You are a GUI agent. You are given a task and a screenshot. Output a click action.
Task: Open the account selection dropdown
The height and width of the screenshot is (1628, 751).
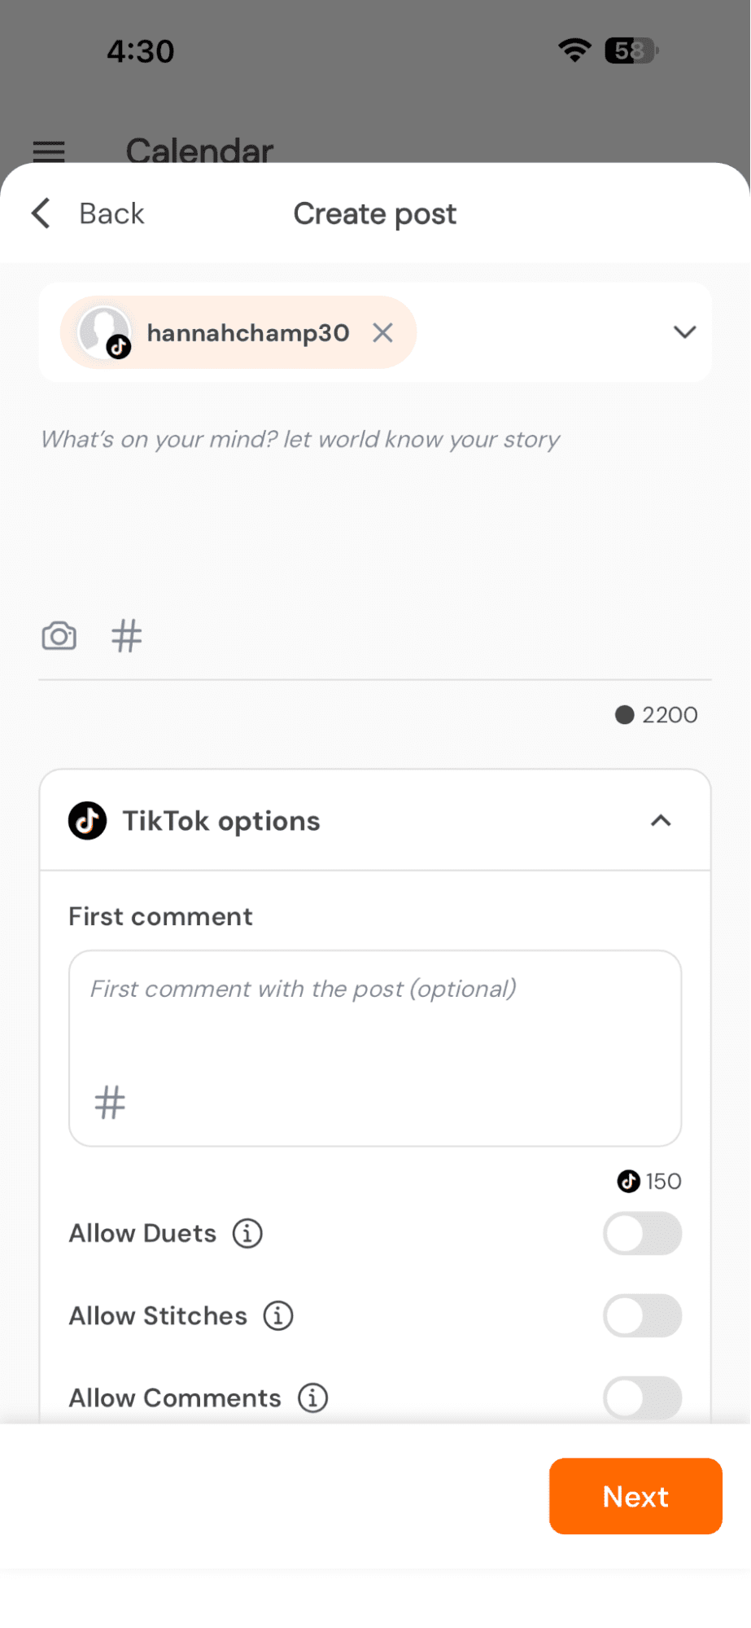pyautogui.click(x=683, y=332)
